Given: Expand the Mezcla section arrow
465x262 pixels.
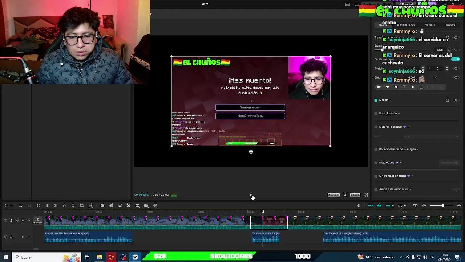Looking at the screenshot, I should coord(390,100).
